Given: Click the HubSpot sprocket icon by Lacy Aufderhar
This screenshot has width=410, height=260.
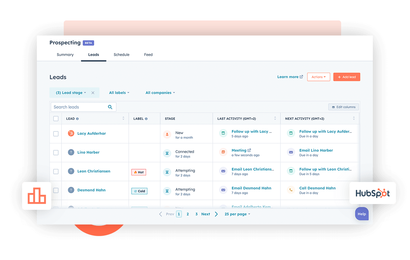Looking at the screenshot, I should pos(71,133).
